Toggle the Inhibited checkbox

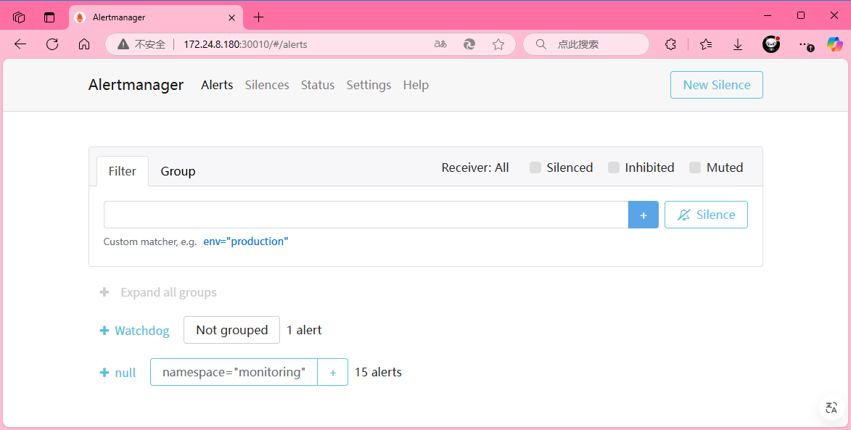[x=614, y=168]
